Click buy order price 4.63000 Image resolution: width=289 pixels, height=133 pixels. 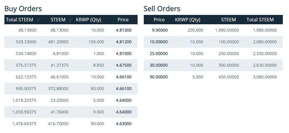pyautogui.click(x=124, y=124)
